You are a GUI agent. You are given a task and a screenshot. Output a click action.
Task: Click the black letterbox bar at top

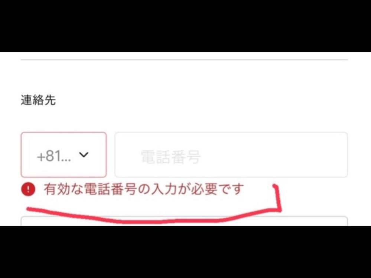pyautogui.click(x=186, y=26)
